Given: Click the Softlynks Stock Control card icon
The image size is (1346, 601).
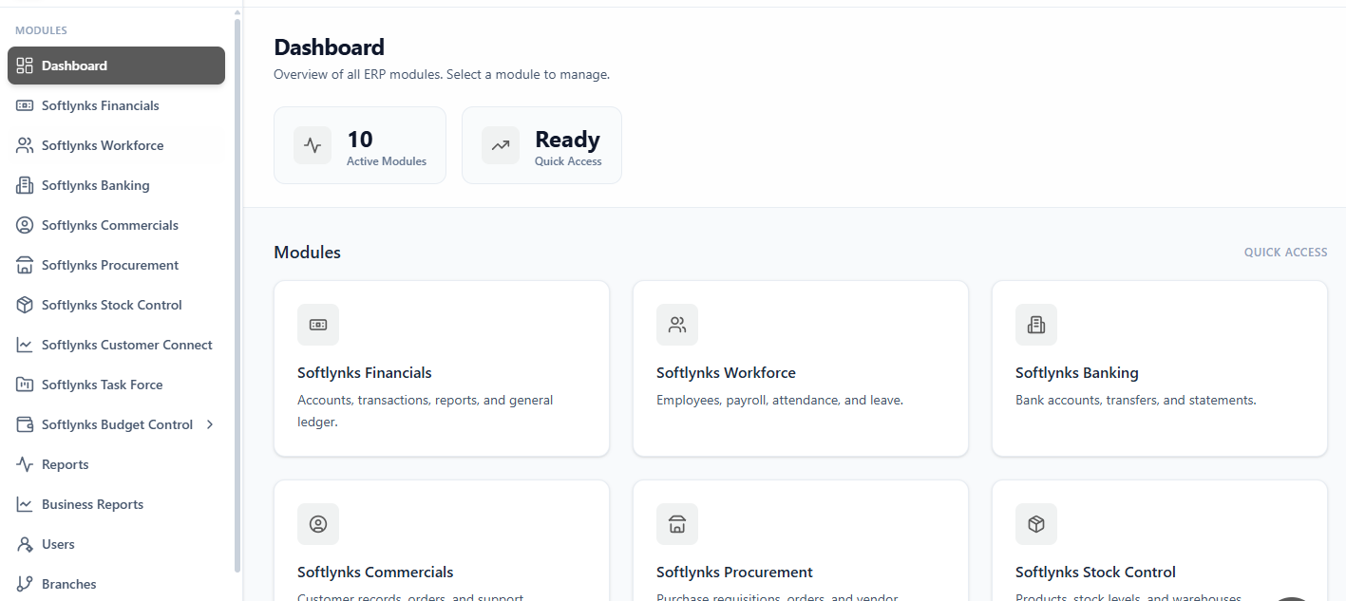Looking at the screenshot, I should (x=1036, y=524).
